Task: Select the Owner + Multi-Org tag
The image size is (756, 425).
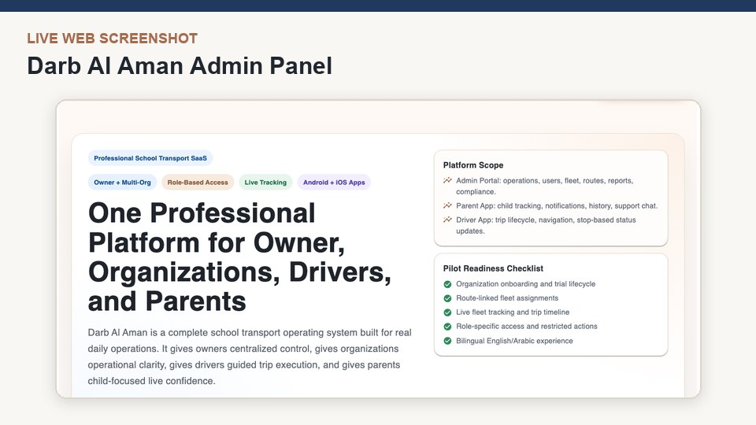Action: [123, 182]
